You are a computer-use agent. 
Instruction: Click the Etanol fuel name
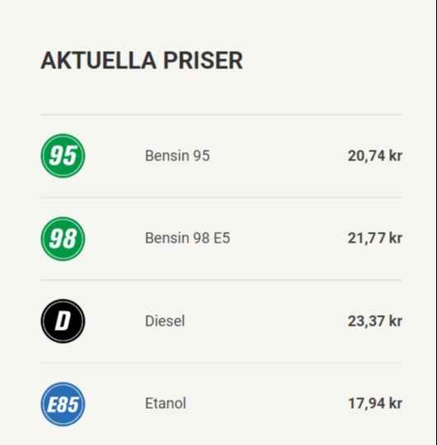165,403
